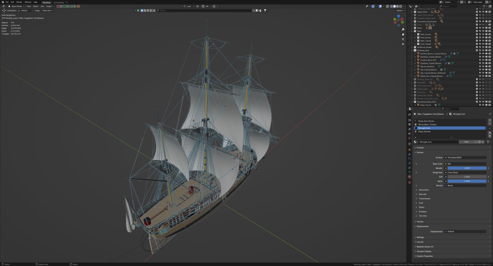
Task: Remove material slot with minus button
Action: click(x=490, y=124)
